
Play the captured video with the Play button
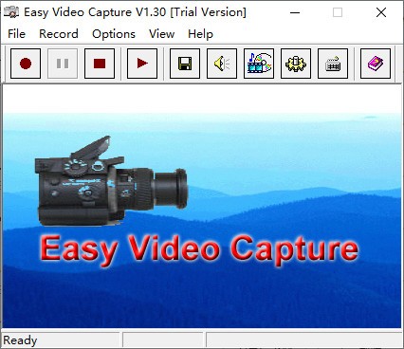[x=142, y=64]
